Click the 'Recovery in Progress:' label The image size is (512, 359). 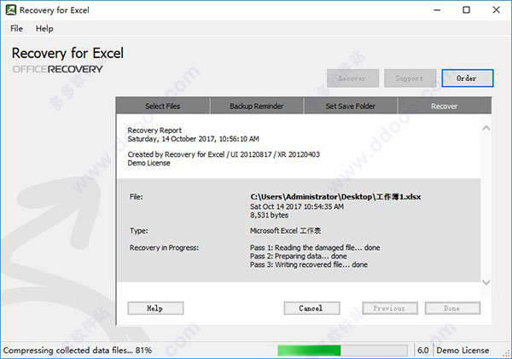(164, 247)
